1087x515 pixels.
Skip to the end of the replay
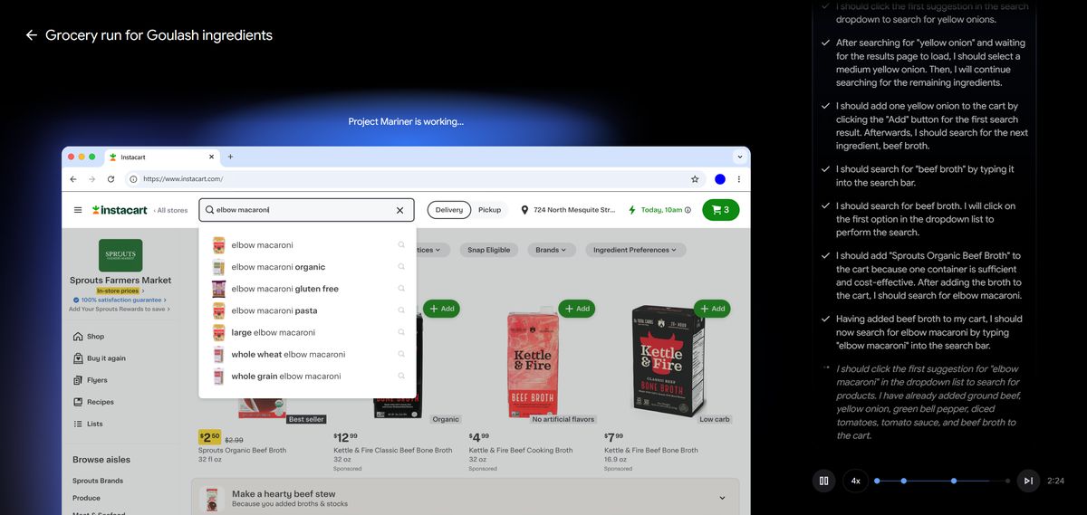tap(1028, 481)
